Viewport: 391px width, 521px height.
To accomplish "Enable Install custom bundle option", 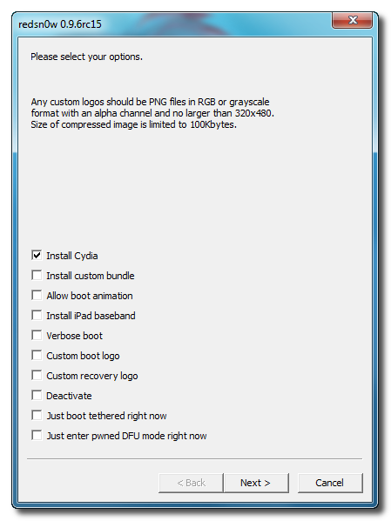I will coord(37,275).
